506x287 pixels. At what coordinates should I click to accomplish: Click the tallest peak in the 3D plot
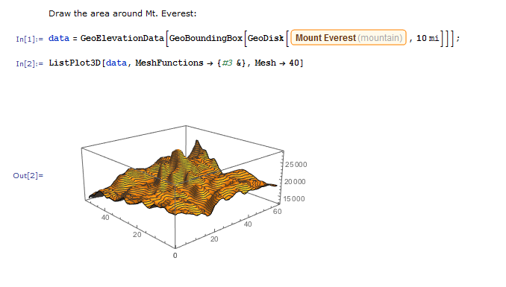pos(197,142)
